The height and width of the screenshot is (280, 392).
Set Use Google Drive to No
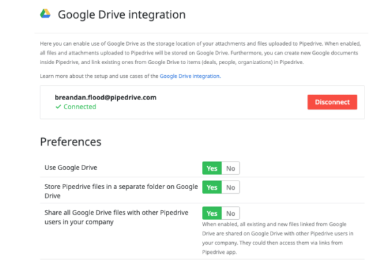pos(231,168)
